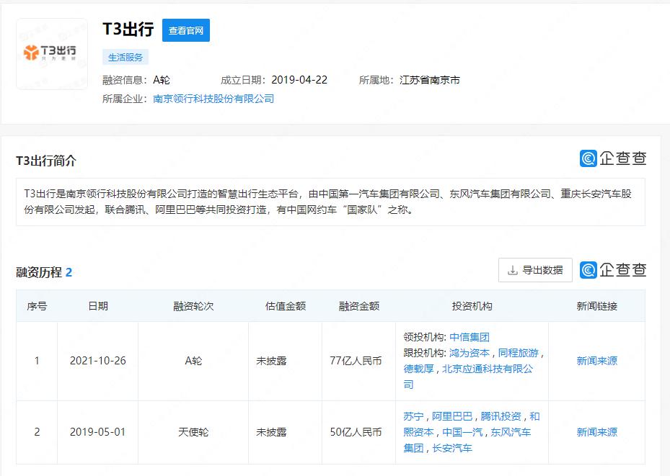Click the 投资机构 column header
This screenshot has width=670, height=476.
(x=472, y=306)
